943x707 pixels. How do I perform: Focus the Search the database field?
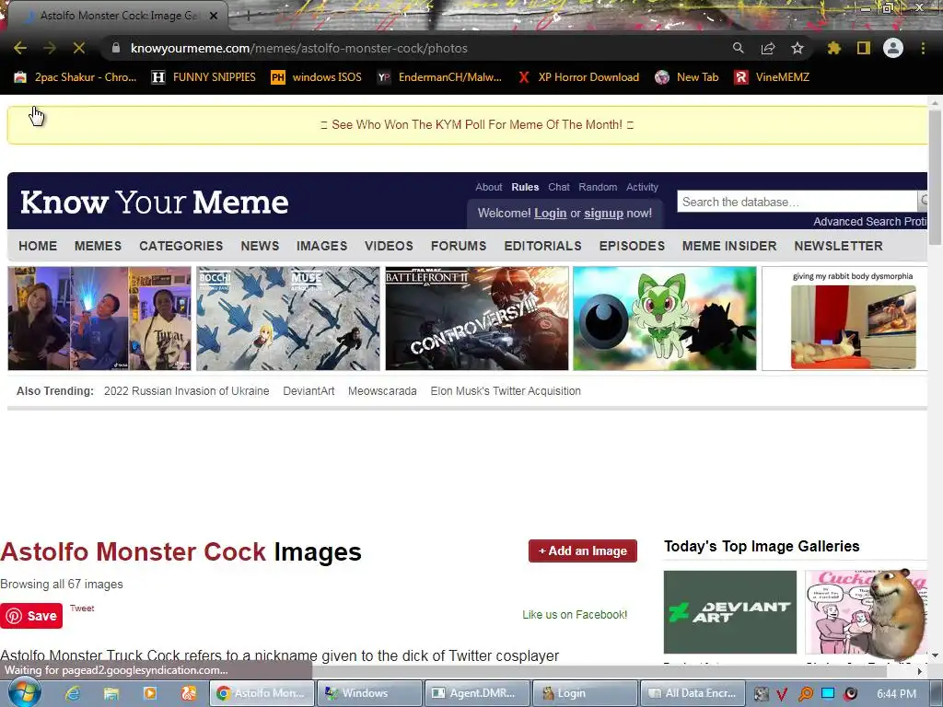797,202
